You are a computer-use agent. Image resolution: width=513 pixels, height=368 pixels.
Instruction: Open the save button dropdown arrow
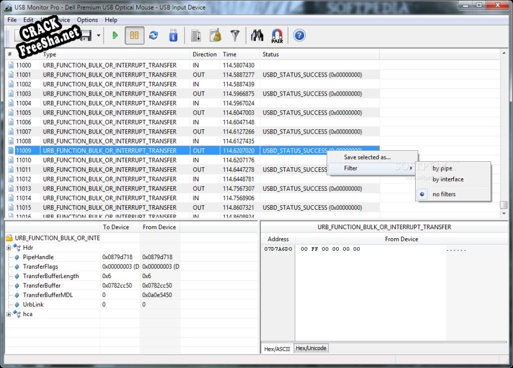tap(98, 36)
